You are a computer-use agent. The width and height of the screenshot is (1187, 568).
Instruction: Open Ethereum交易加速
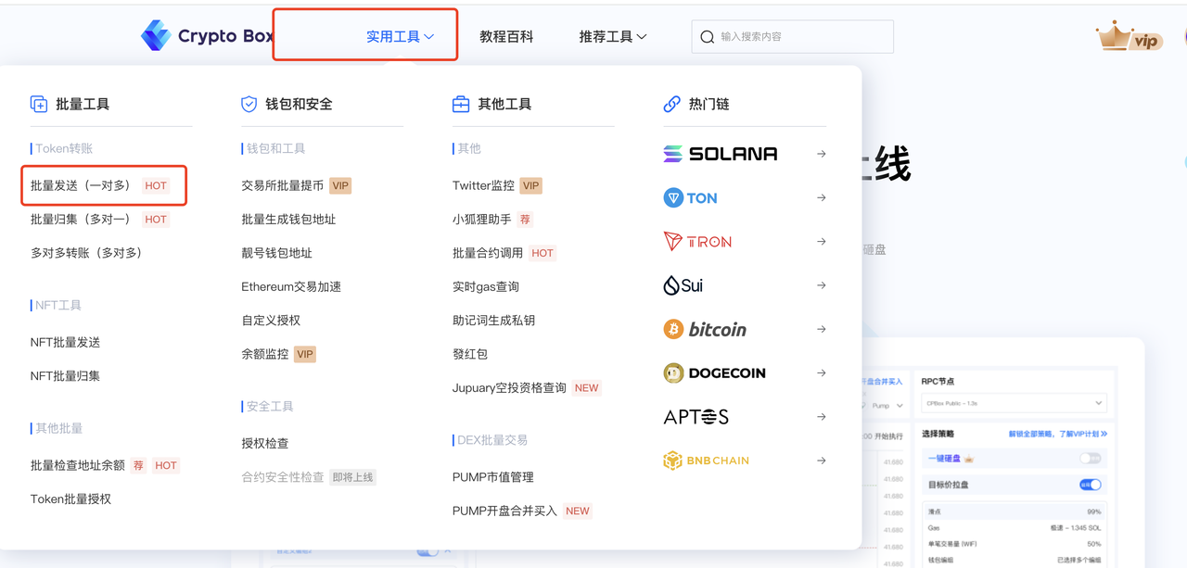(x=291, y=287)
